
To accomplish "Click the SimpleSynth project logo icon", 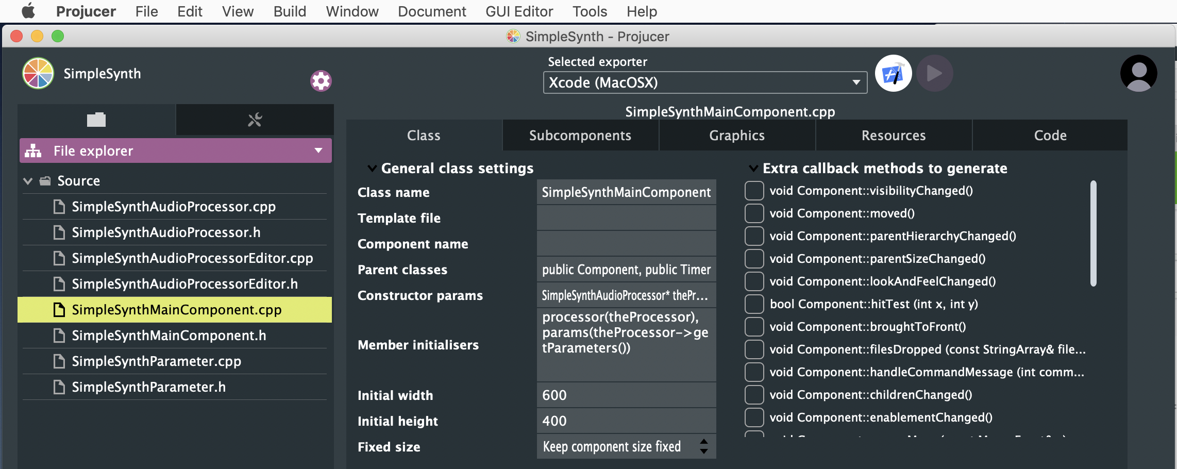I will (38, 74).
